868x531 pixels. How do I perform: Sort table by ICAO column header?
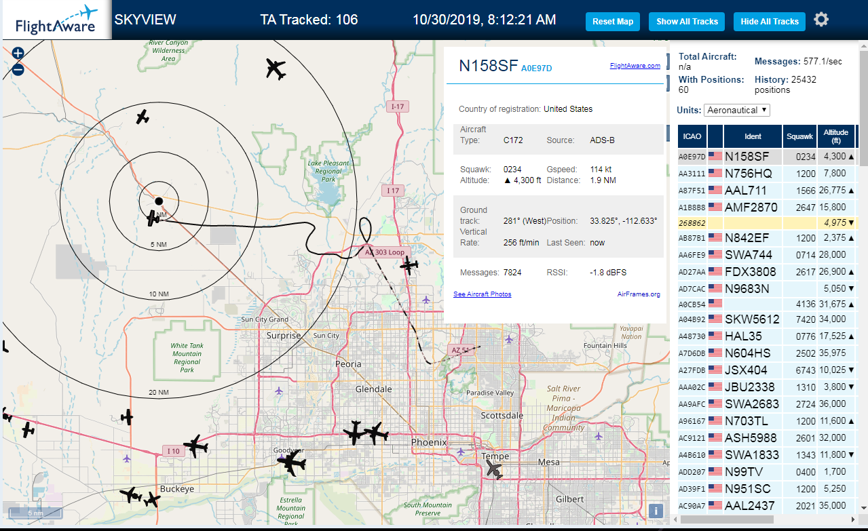(692, 136)
